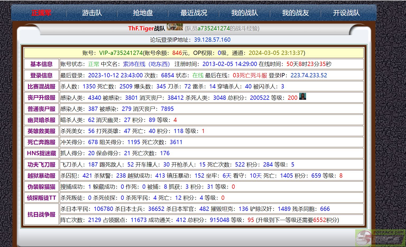Viewport: 406px width, 247px height.
Task: Click the 比赛混战服 server label
Action: tap(41, 87)
